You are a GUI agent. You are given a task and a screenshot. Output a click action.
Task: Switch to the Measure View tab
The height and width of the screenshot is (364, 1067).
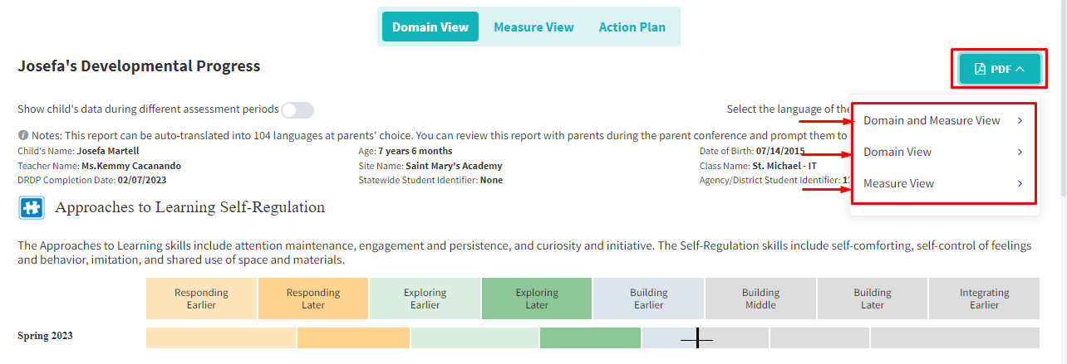click(x=533, y=27)
